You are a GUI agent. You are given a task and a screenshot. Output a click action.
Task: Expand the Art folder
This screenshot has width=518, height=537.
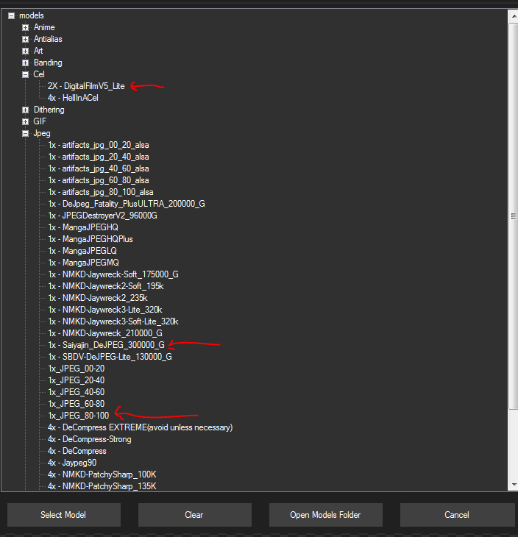tap(25, 51)
